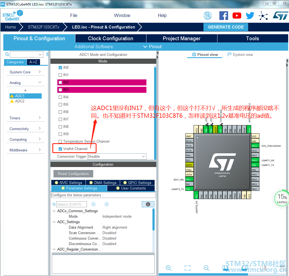289x276 pixels.
Task: Click the GENERATE CODE button
Action: coord(226,27)
